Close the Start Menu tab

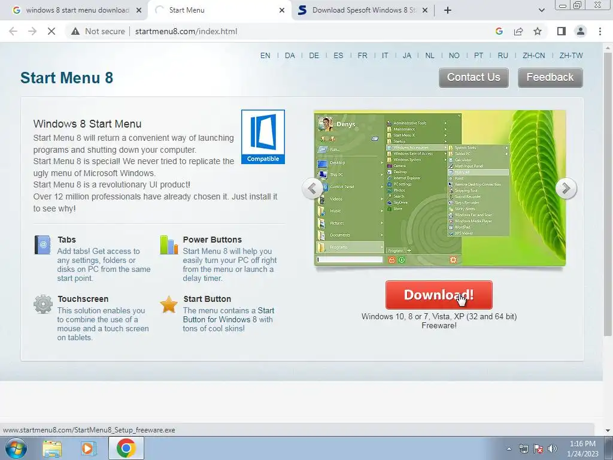pyautogui.click(x=282, y=10)
